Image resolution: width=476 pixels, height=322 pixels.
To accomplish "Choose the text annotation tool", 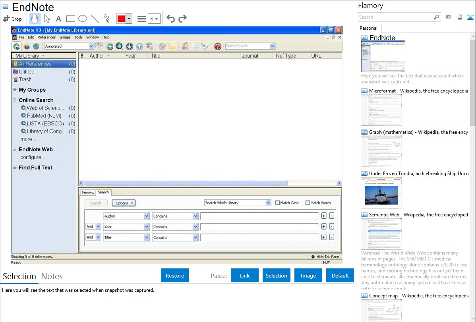I will pos(58,19).
